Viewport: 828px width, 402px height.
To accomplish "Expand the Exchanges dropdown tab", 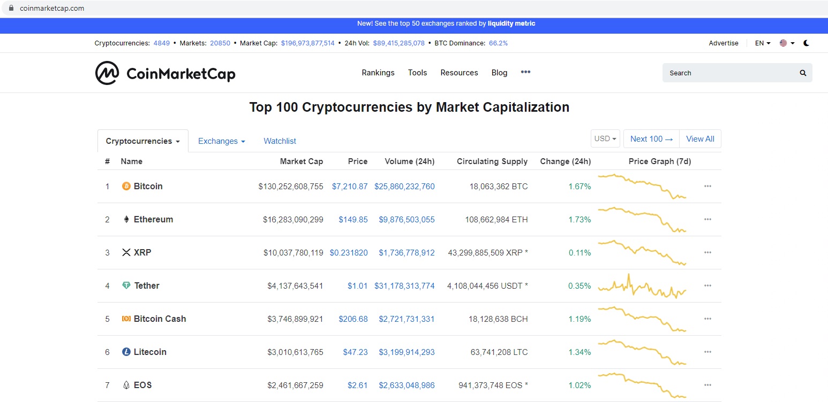I will pos(222,141).
